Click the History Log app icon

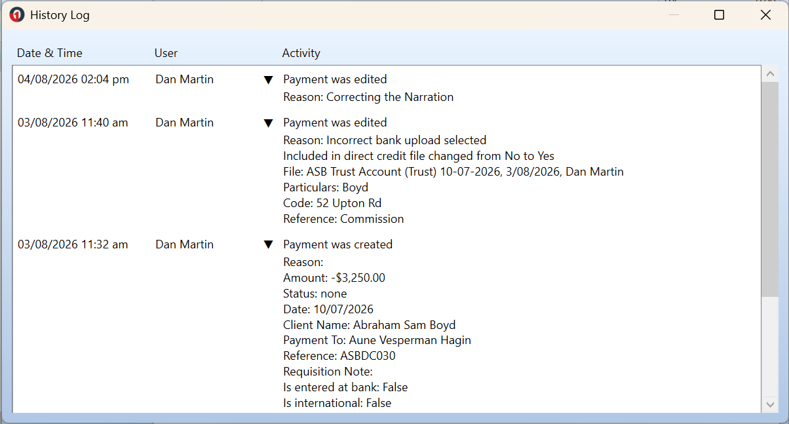click(x=17, y=15)
